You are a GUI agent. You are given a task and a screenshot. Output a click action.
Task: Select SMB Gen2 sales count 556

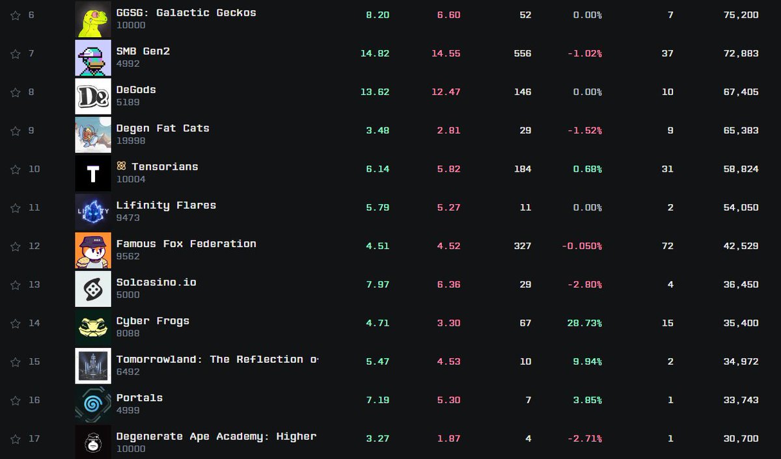coord(523,53)
